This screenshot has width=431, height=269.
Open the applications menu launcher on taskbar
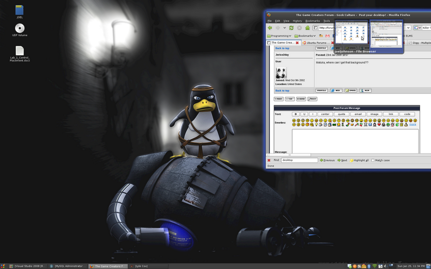3,266
